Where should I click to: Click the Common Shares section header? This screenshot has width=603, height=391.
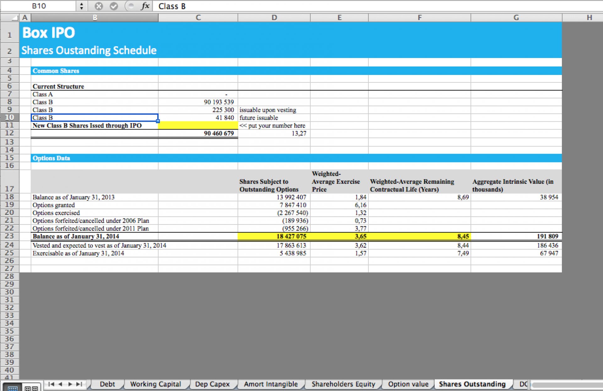click(56, 71)
